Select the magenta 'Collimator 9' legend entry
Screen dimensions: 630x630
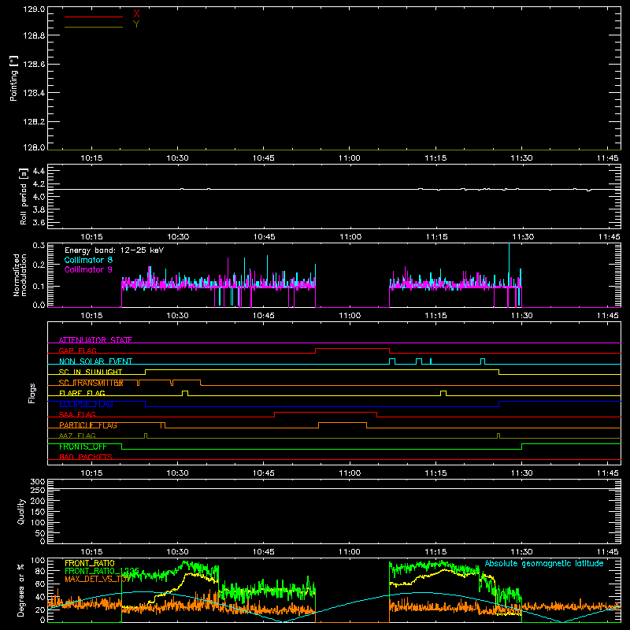click(x=88, y=269)
